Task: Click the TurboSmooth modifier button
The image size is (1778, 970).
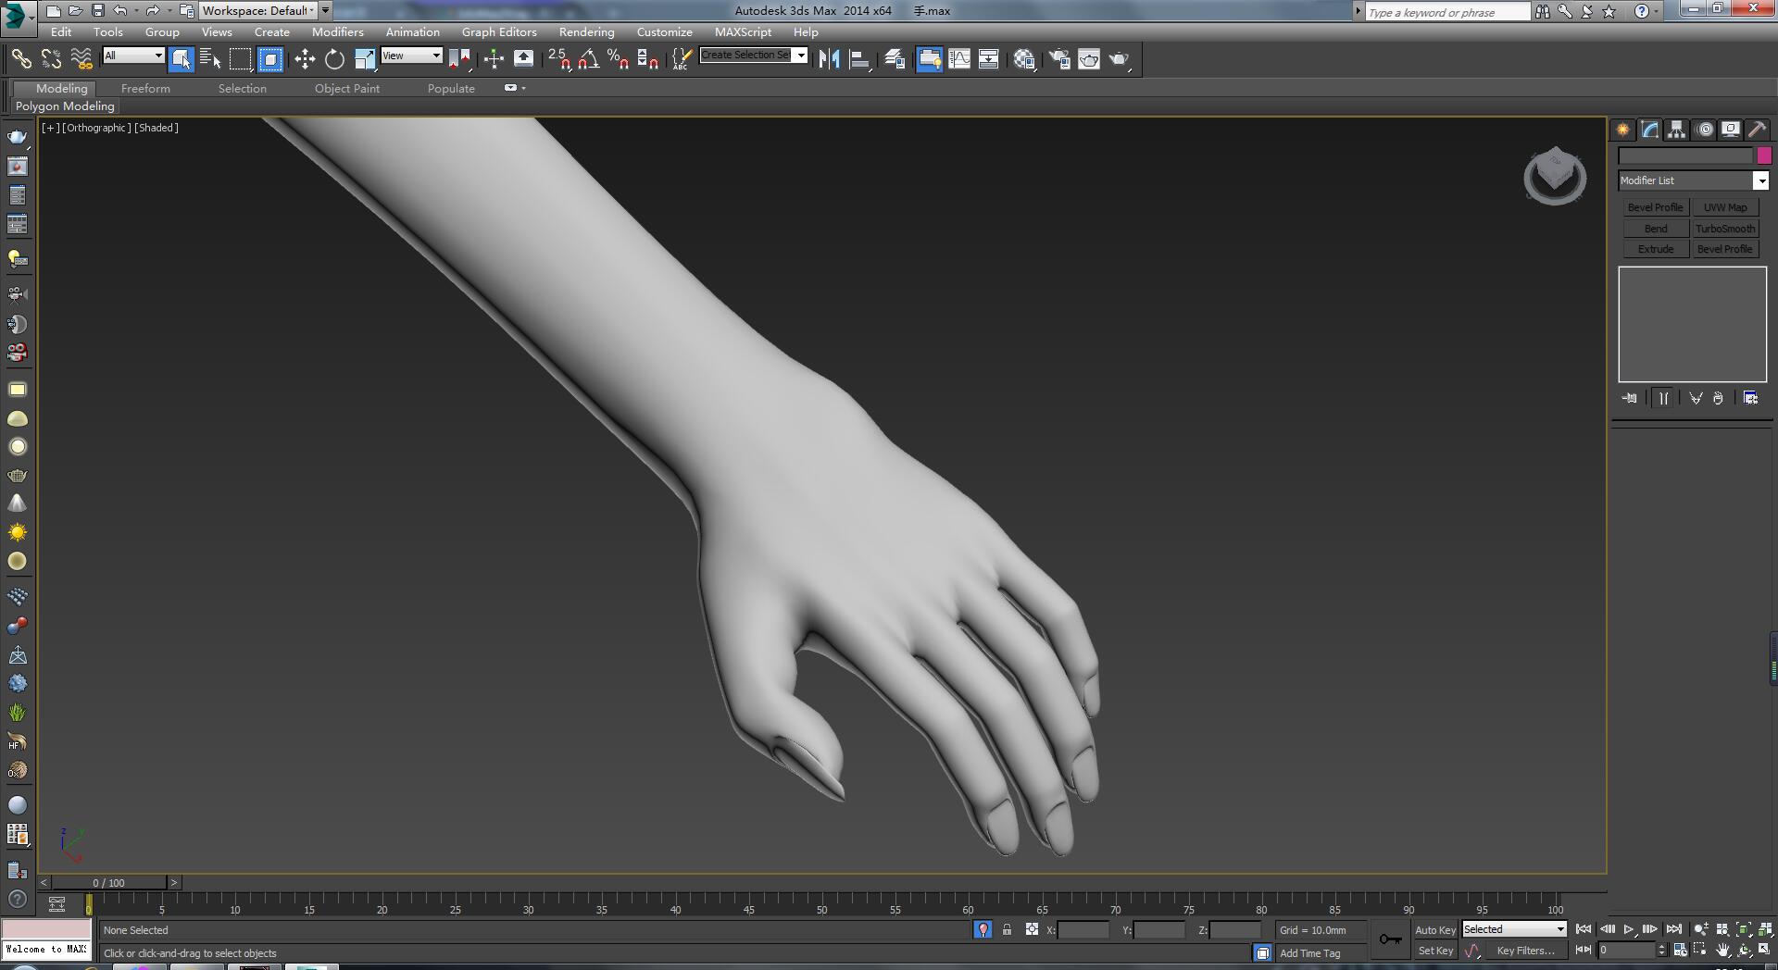Action: click(1724, 229)
